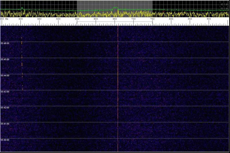Click the 40.0 dB level label
This screenshot has width=230, height=153.
[224, 5]
